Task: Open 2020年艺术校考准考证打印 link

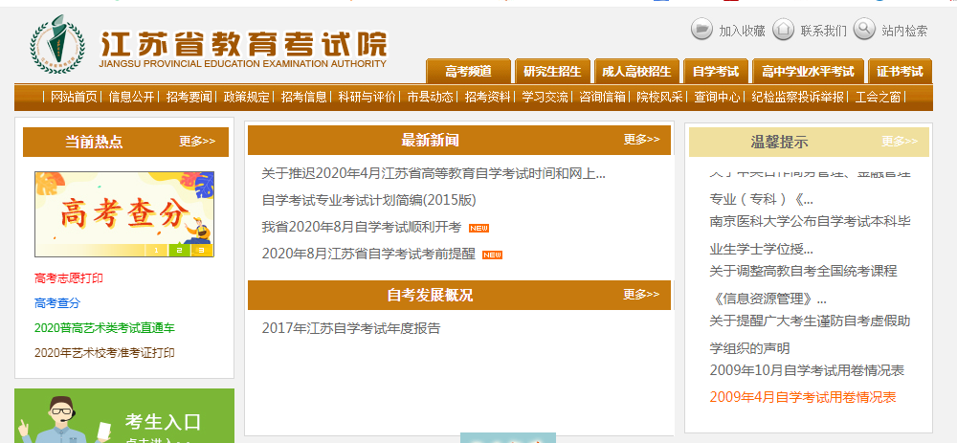Action: coord(104,353)
